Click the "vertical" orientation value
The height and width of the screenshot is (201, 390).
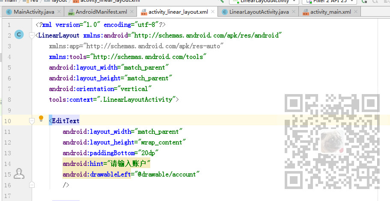point(134,89)
